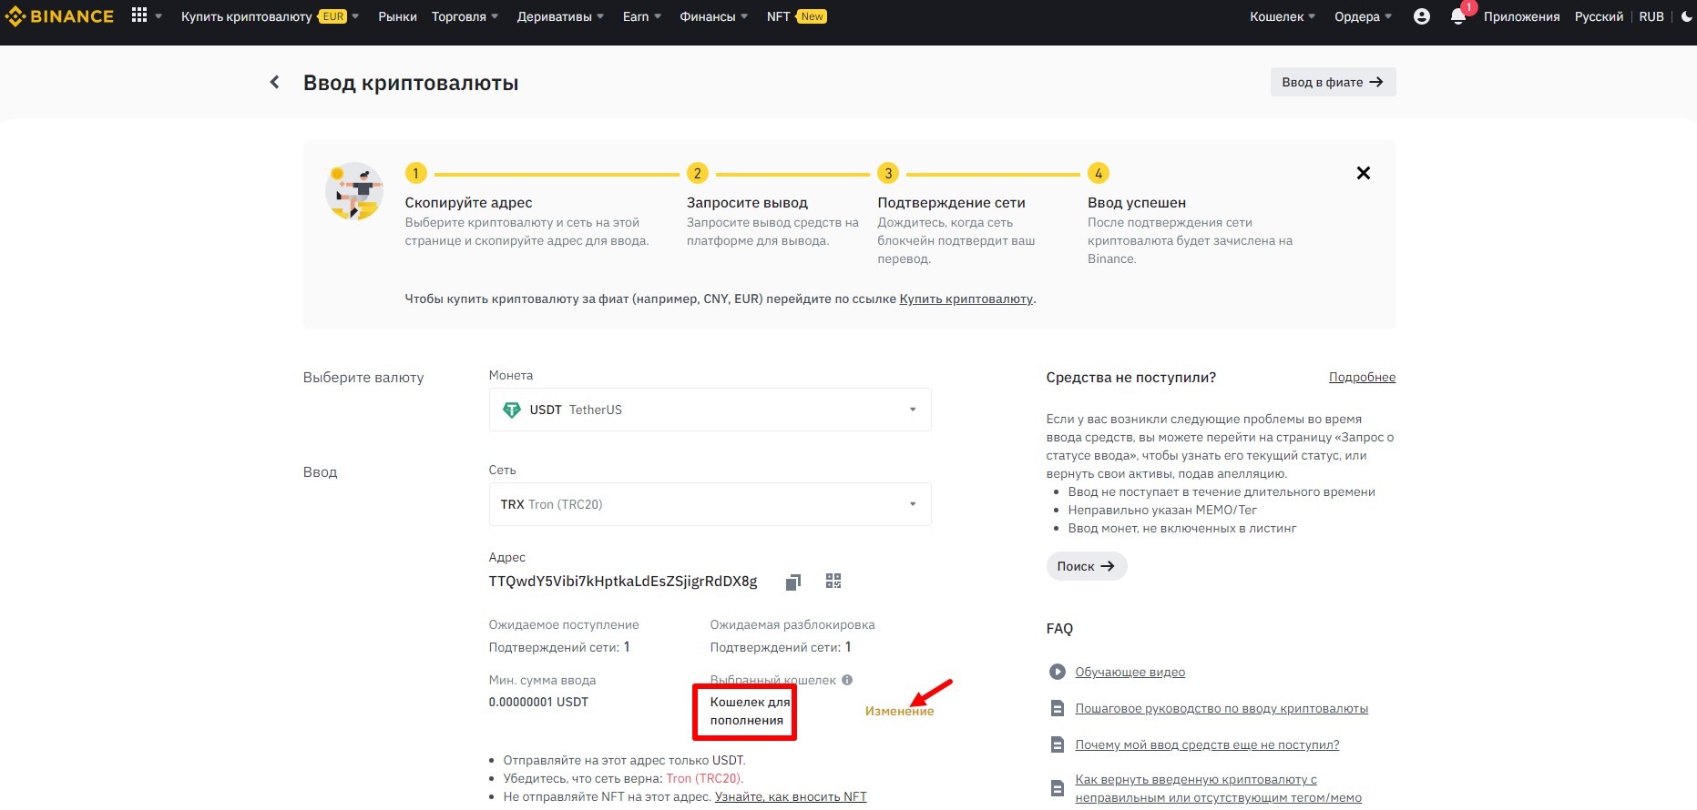1697x810 pixels.
Task: Expand the TRX Tron (TRC20) network dropdown
Action: (x=710, y=504)
